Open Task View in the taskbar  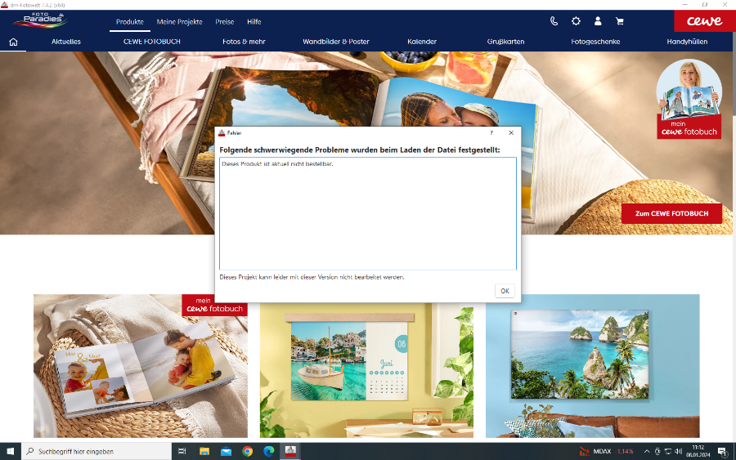coord(182,451)
